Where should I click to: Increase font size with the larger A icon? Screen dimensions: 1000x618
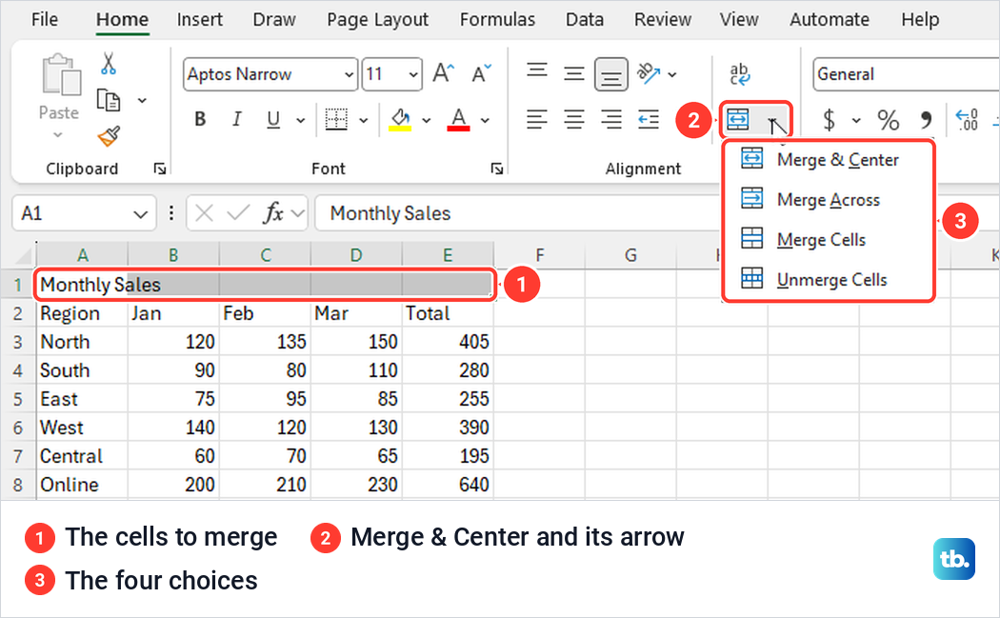click(x=443, y=73)
